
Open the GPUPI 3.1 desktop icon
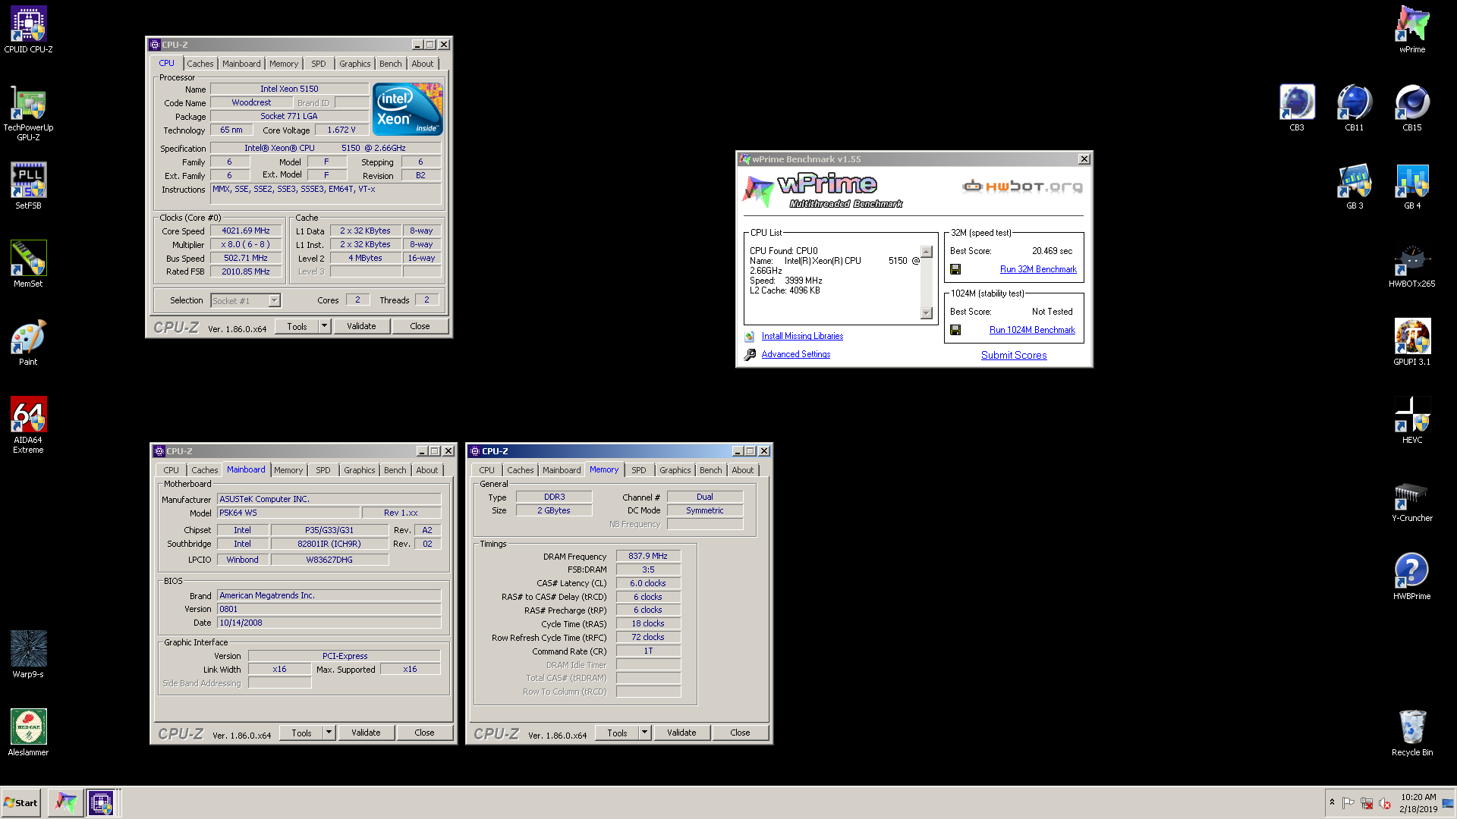(x=1412, y=342)
